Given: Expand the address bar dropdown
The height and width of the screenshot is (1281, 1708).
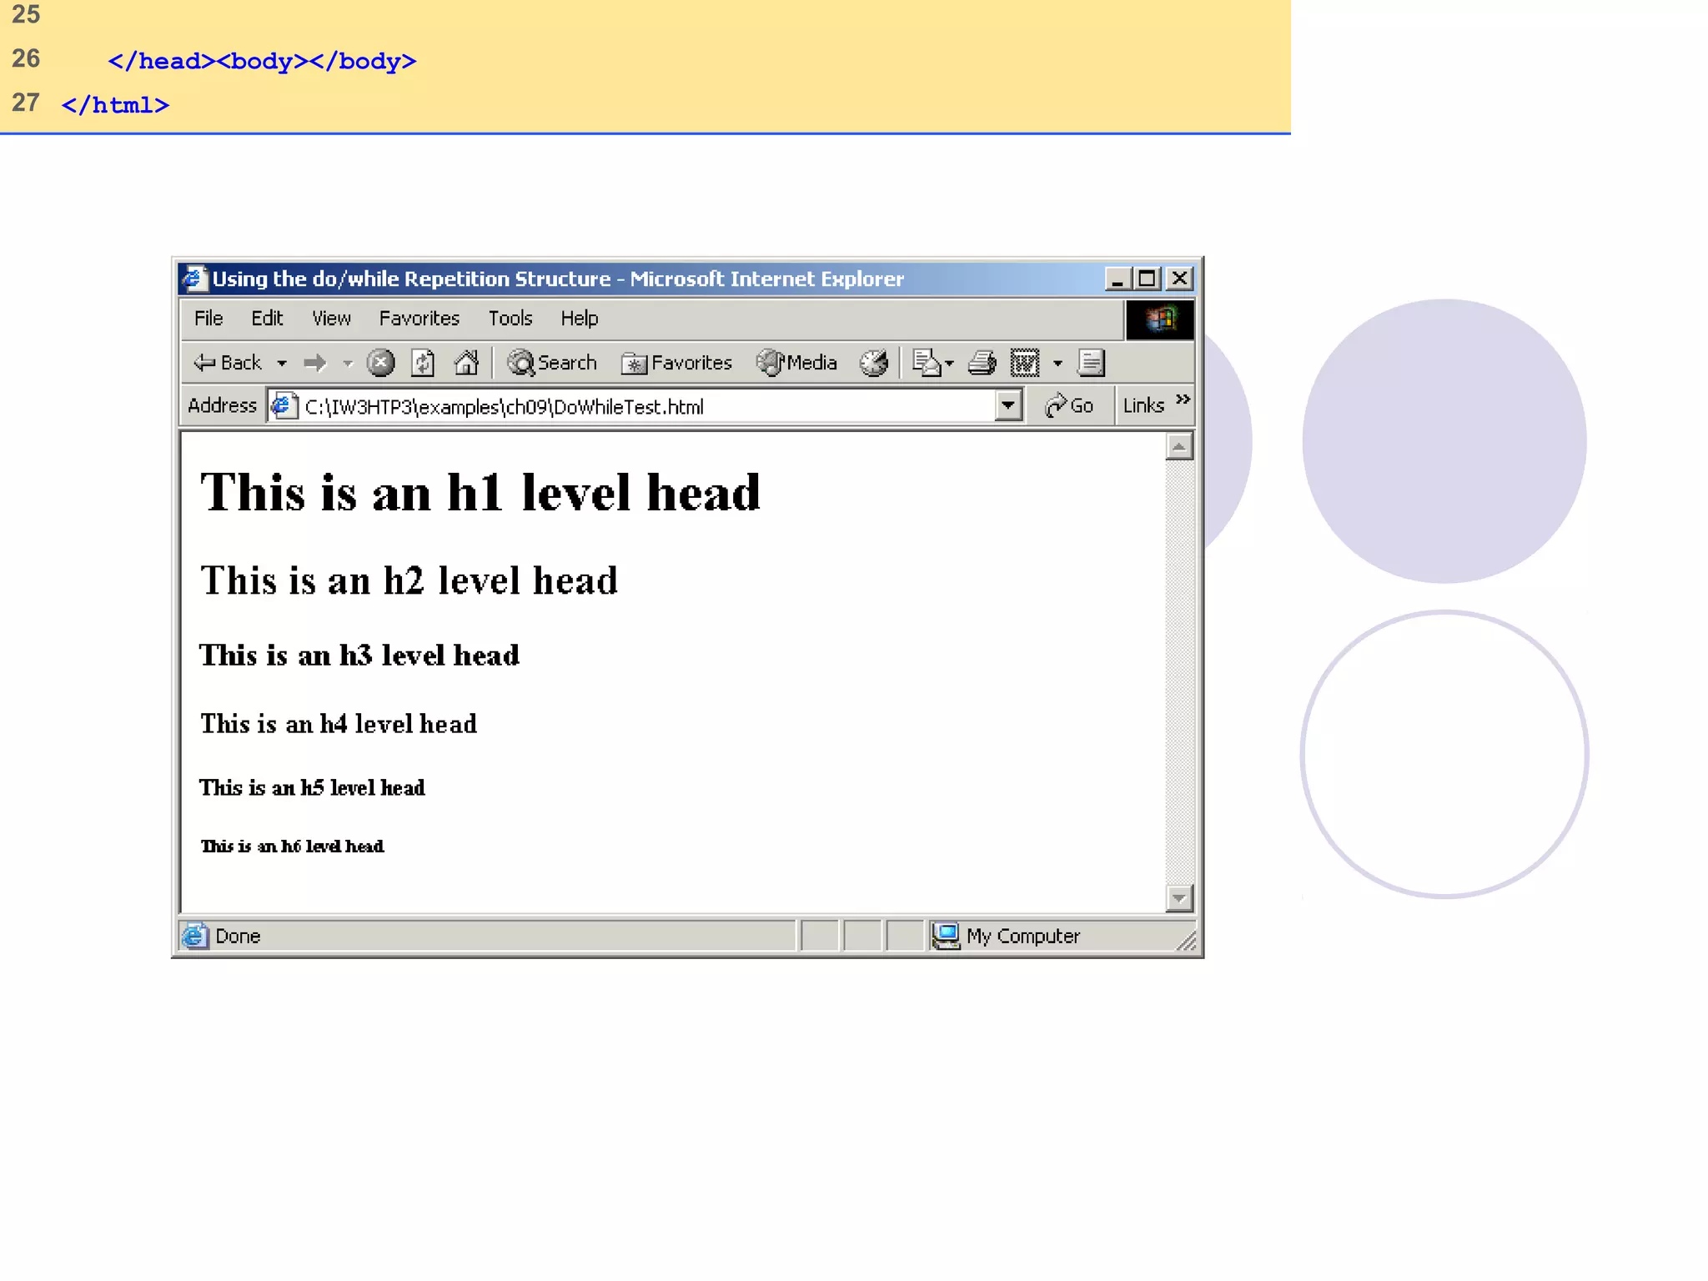Looking at the screenshot, I should (1007, 406).
